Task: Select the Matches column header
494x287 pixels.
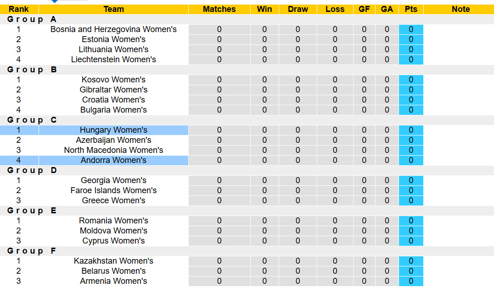Action: pos(219,9)
